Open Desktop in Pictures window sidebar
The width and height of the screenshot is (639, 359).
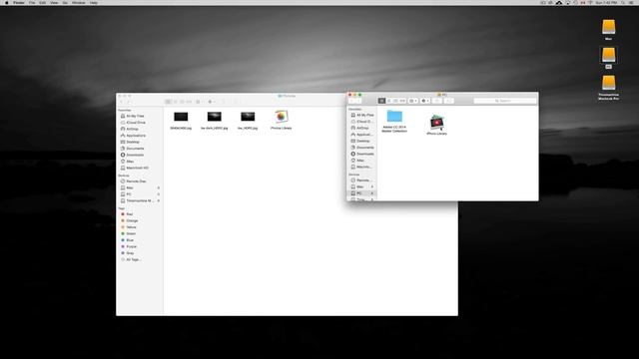pyautogui.click(x=131, y=142)
